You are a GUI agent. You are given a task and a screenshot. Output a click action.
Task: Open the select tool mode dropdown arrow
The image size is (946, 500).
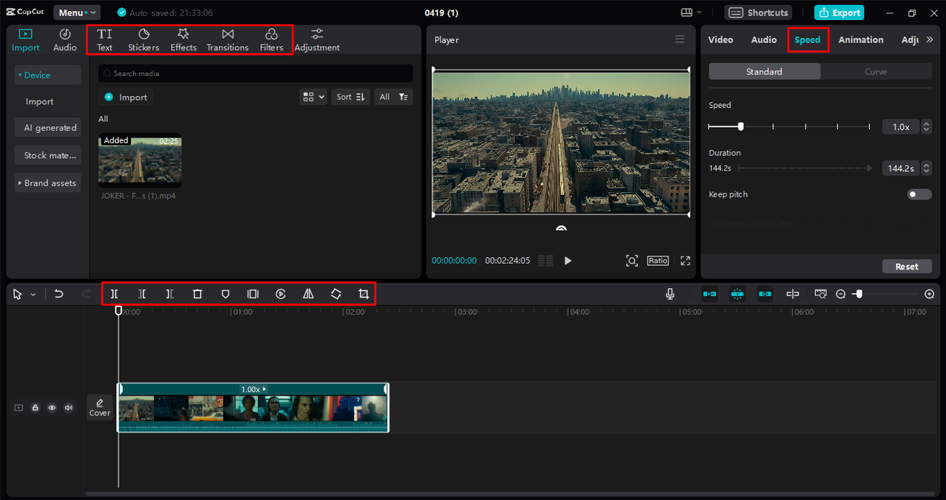tap(33, 295)
